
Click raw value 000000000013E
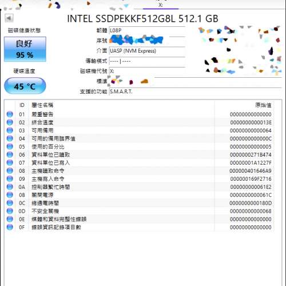click(x=251, y=122)
